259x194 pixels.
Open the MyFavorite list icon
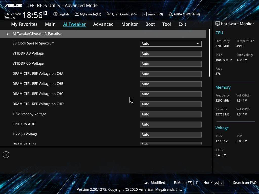[77, 14]
